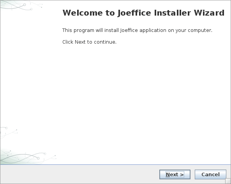Click the word Welcome in the title
The height and width of the screenshot is (184, 231).
83,13
